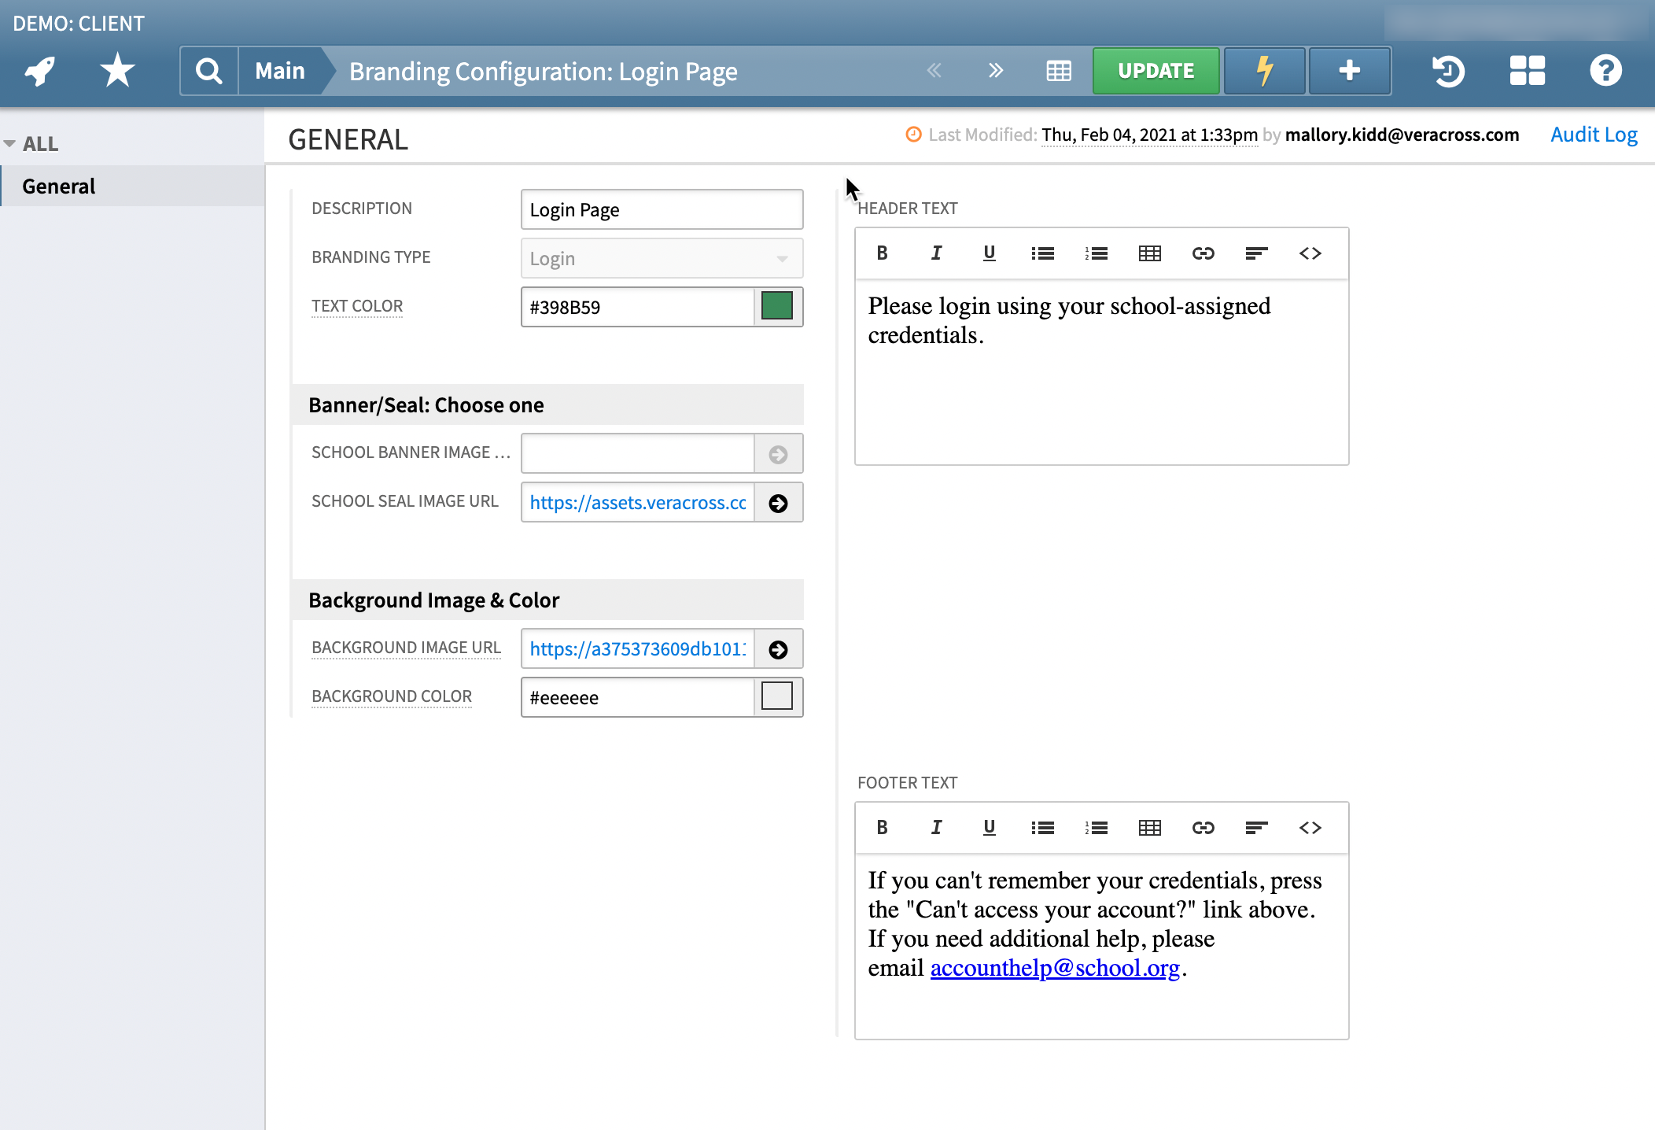The width and height of the screenshot is (1655, 1130).
Task: Toggle underline in header text editor
Action: (x=990, y=253)
